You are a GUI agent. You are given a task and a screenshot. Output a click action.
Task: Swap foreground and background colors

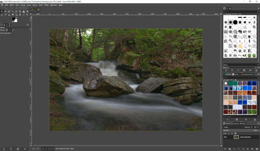point(17,18)
